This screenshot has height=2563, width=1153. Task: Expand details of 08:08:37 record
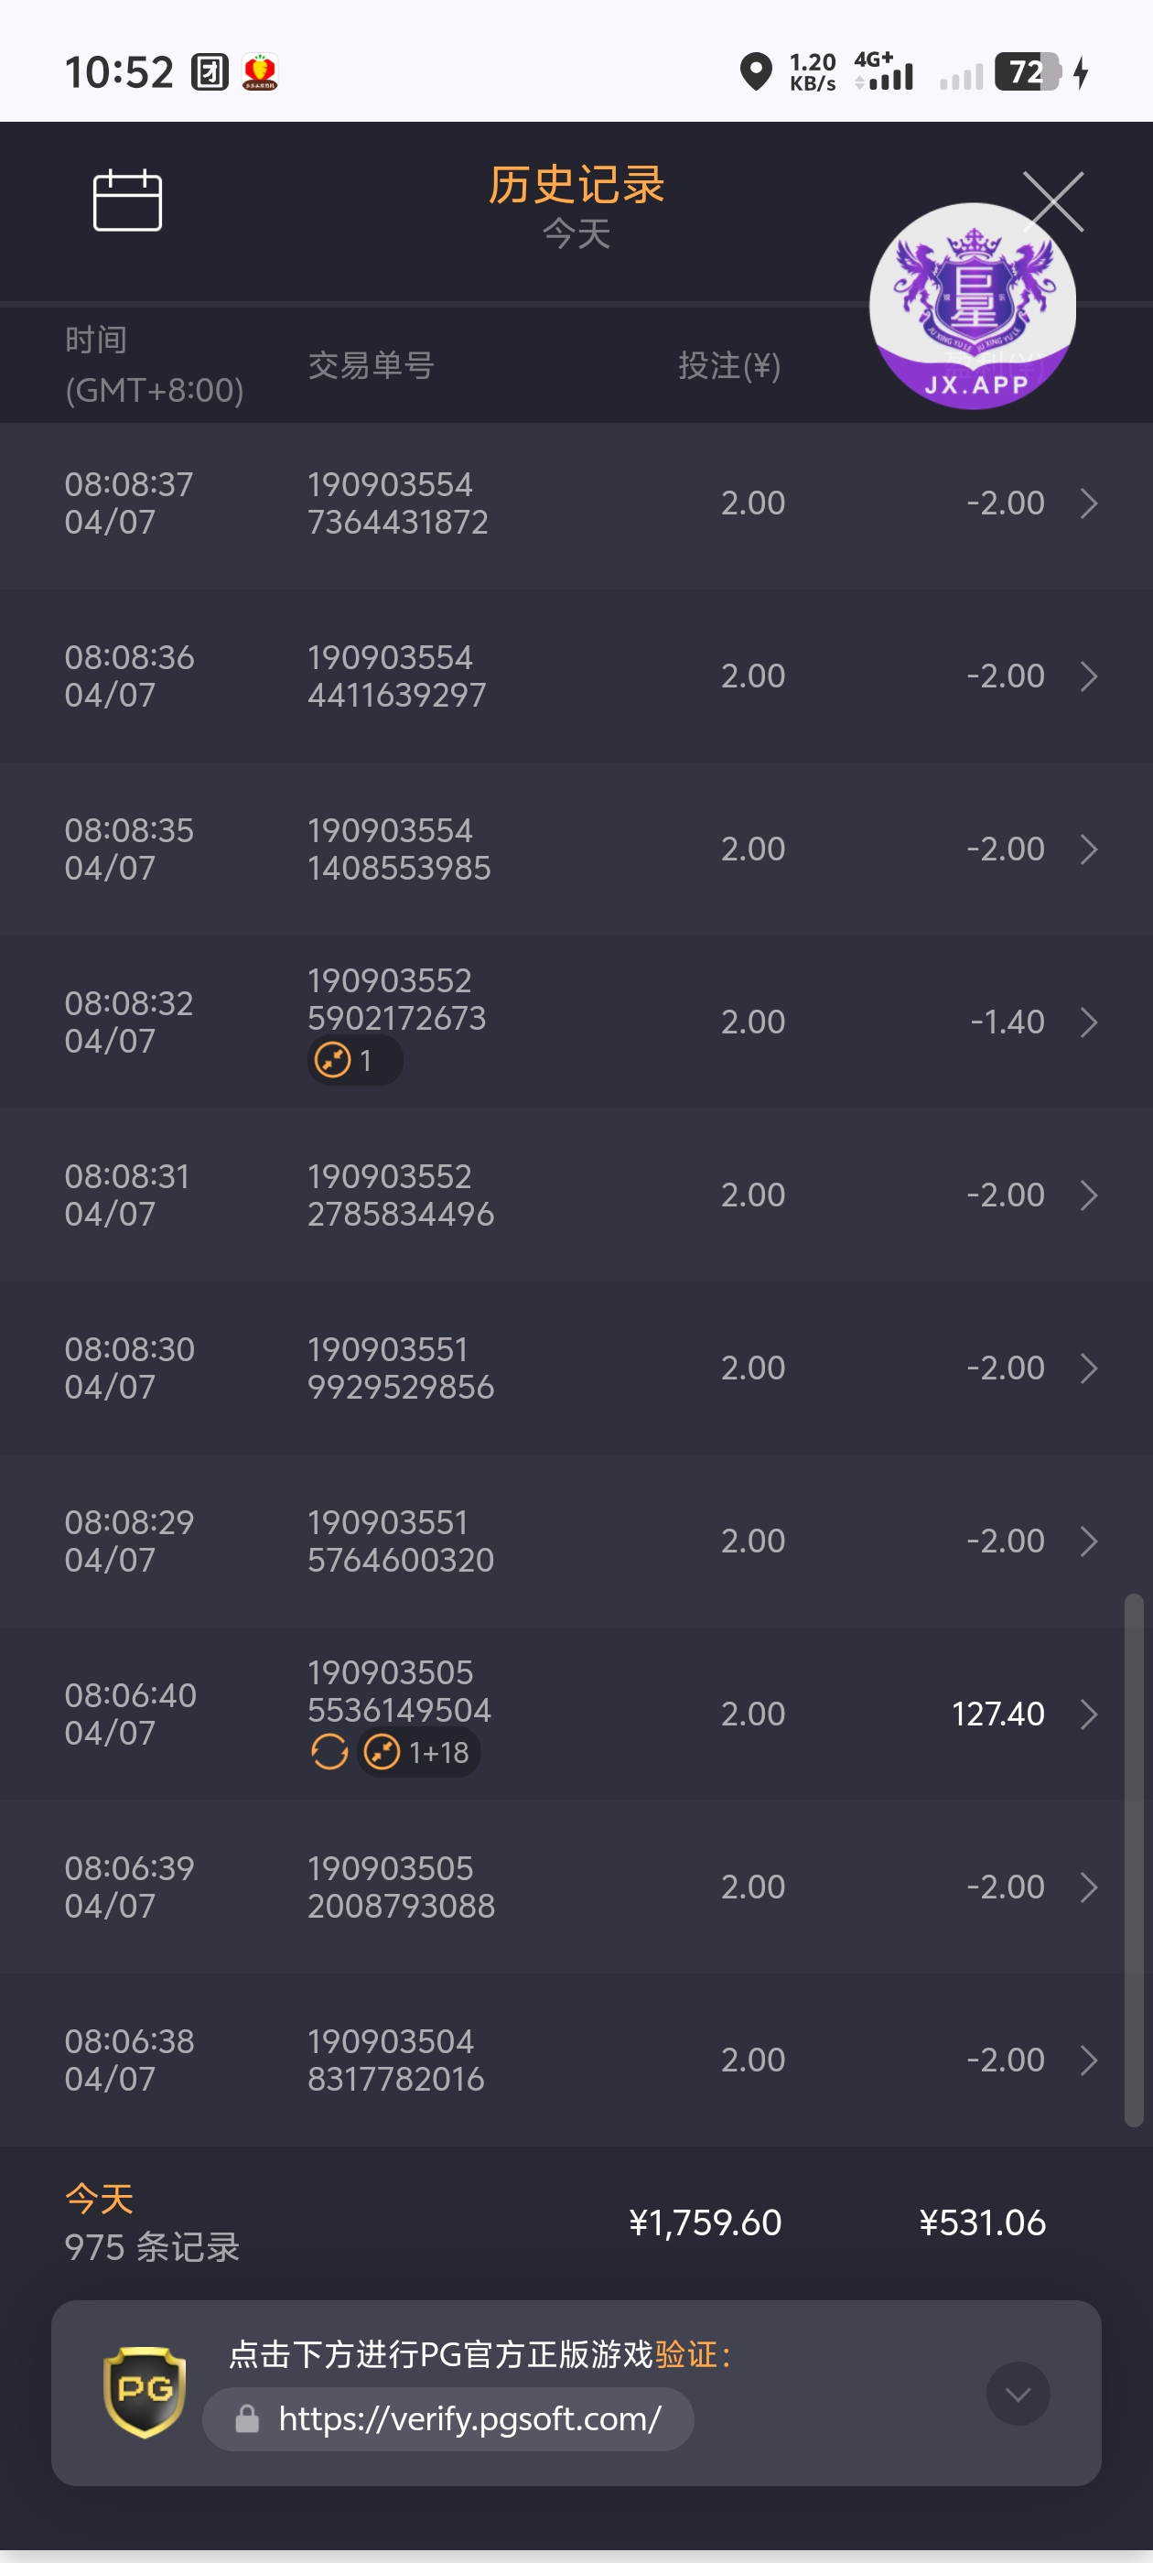(x=1088, y=503)
